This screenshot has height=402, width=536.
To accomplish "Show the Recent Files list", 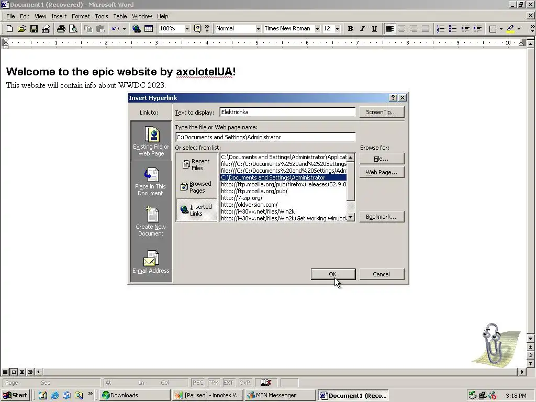I will pos(196,164).
